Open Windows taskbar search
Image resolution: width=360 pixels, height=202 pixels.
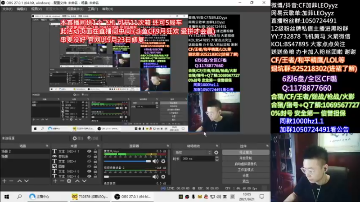19,197
